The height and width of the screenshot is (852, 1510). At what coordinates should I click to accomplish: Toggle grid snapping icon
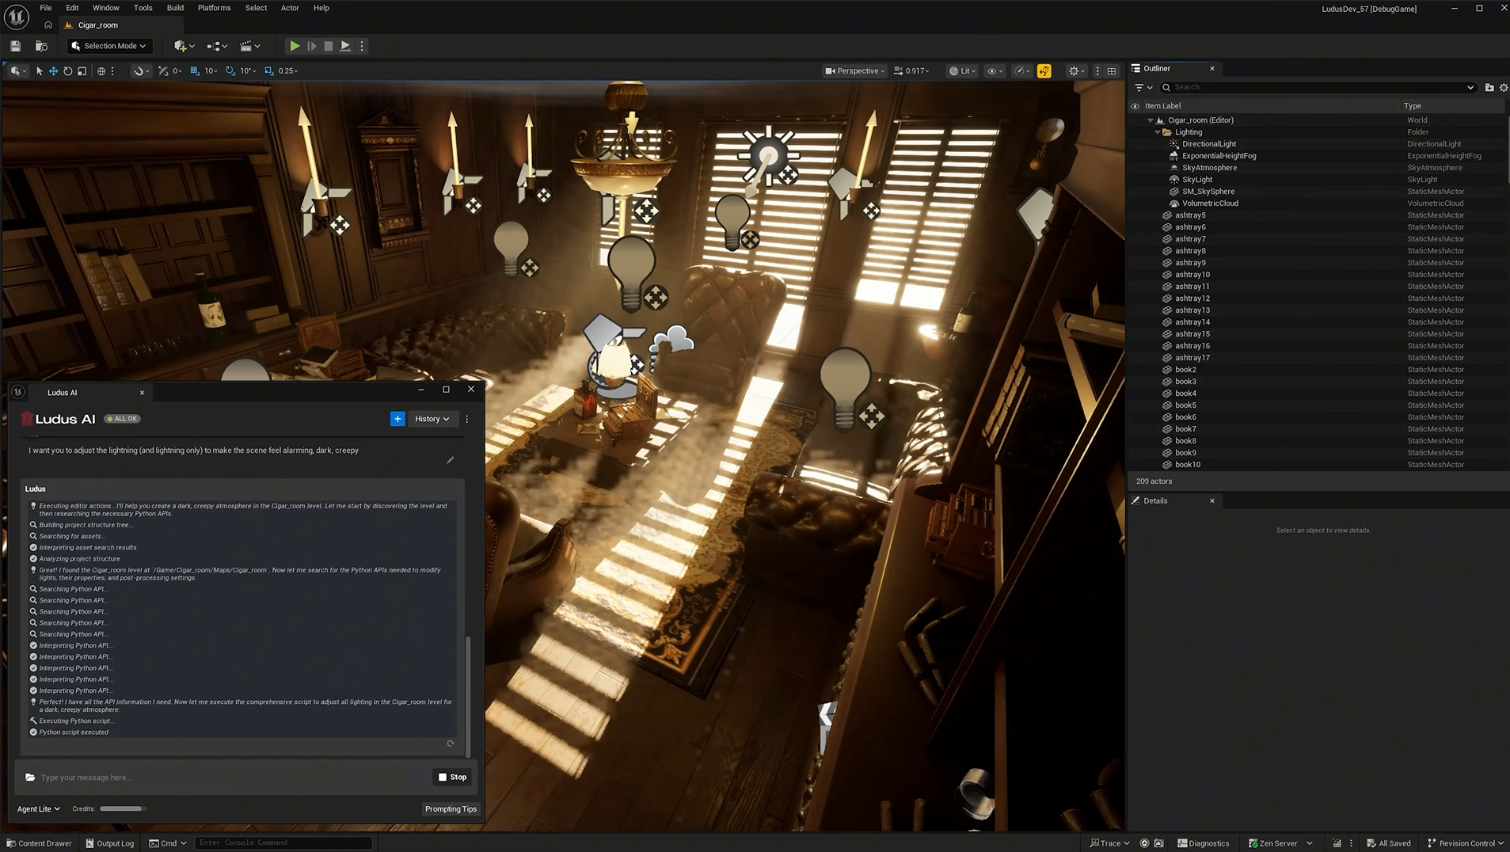(195, 70)
